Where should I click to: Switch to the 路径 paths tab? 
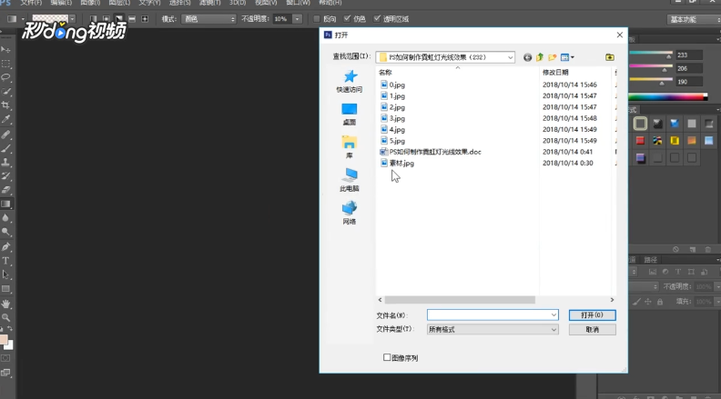650,260
